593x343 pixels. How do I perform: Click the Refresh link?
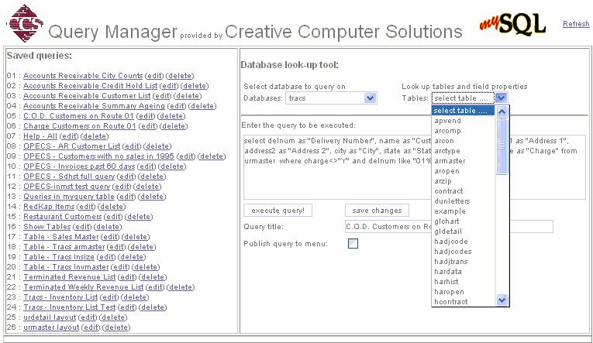pyautogui.click(x=576, y=24)
